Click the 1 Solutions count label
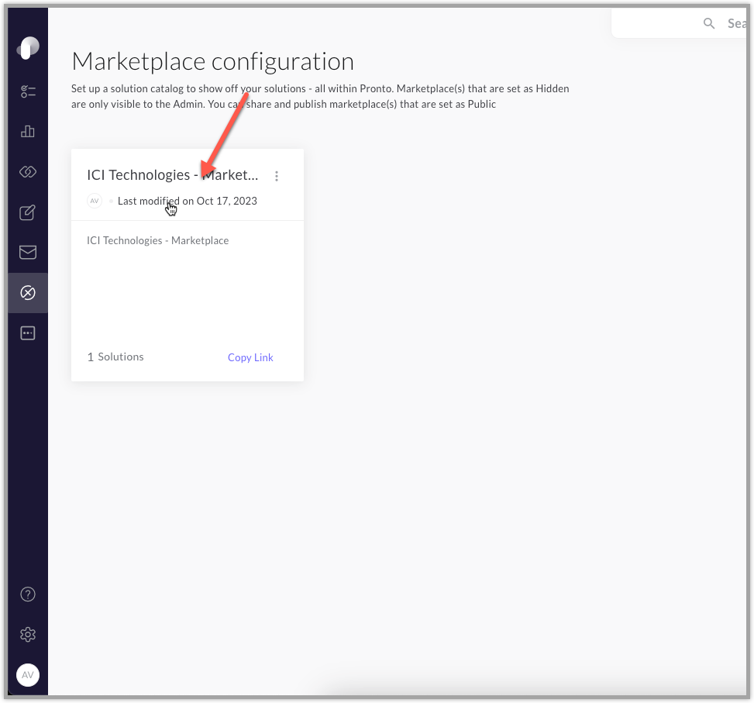Screen dimensions: 754x703 115,357
